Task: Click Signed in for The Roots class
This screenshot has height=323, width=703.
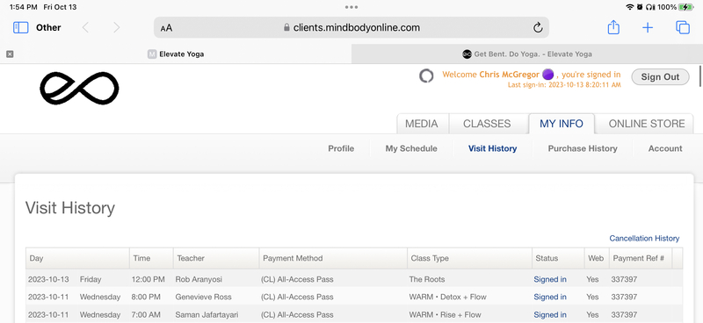Action: point(550,279)
